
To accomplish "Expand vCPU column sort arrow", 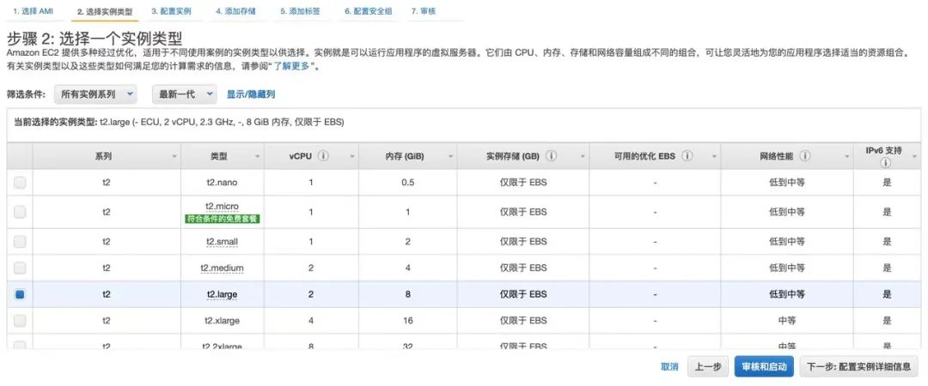I will pos(353,157).
